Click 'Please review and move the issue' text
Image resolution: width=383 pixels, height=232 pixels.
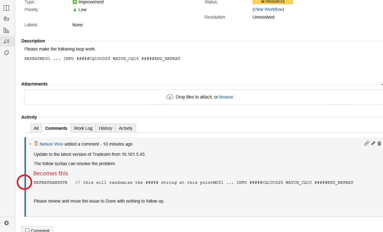(x=99, y=201)
